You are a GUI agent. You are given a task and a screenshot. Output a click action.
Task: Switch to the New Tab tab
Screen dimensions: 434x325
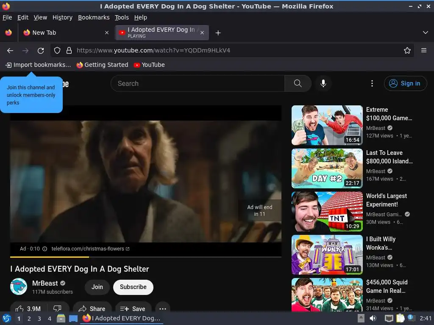point(66,33)
